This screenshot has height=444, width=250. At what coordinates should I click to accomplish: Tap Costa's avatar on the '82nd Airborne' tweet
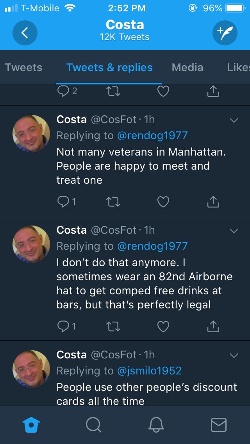(32, 243)
